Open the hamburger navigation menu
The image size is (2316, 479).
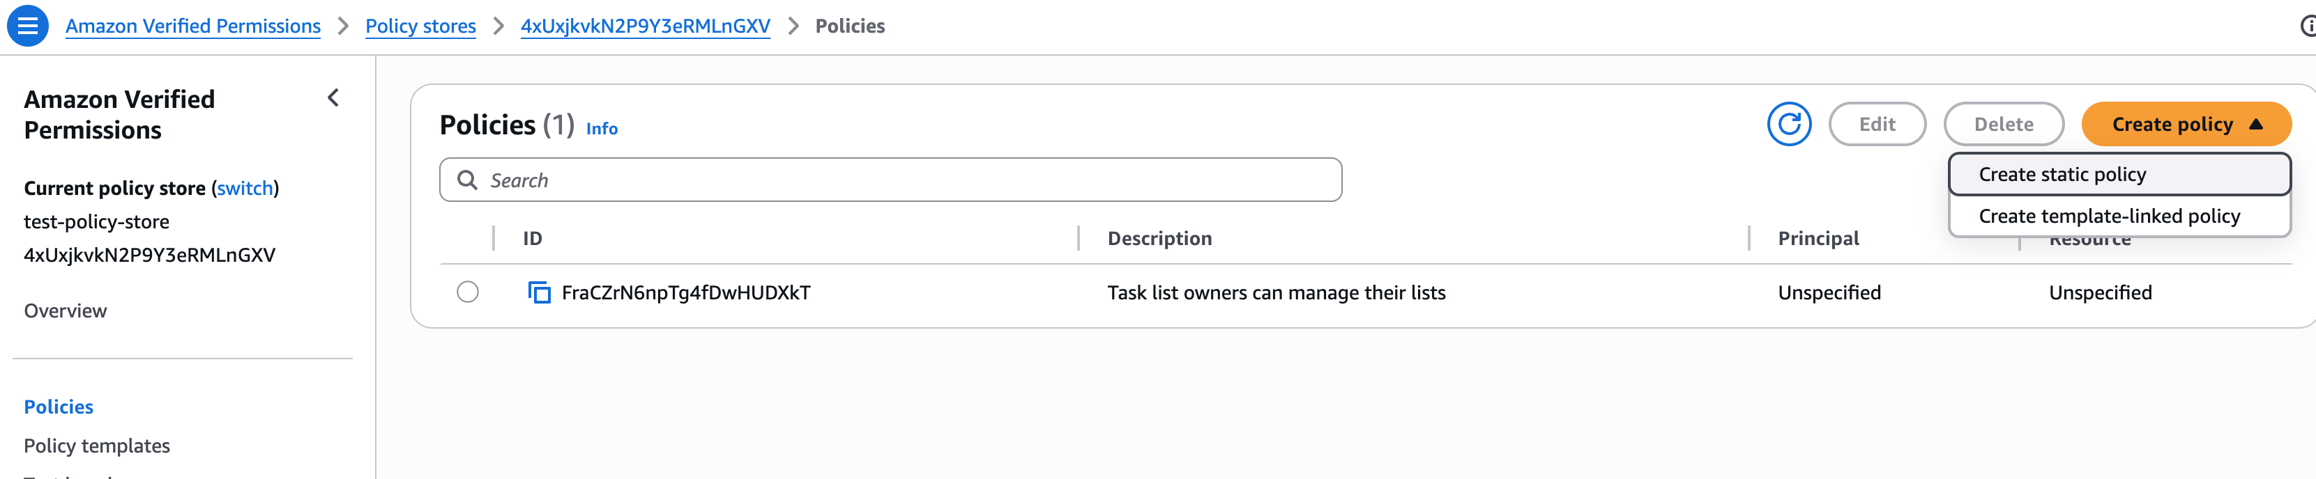pyautogui.click(x=28, y=26)
